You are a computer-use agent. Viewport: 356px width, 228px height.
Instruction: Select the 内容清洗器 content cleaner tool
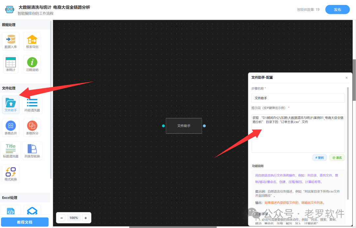pos(32,104)
